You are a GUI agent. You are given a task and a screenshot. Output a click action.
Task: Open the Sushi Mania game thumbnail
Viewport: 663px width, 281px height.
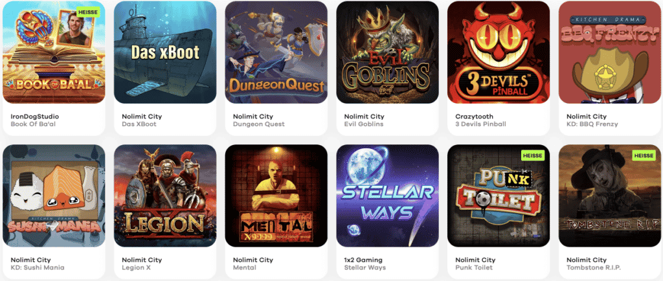click(54, 196)
